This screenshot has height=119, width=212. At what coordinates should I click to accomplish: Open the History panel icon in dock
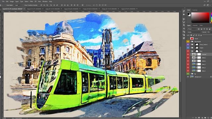(184, 11)
